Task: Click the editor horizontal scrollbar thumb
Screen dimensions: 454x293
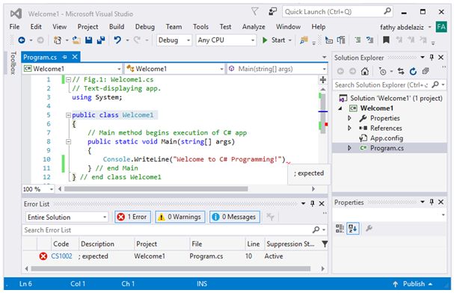Action: [156, 189]
